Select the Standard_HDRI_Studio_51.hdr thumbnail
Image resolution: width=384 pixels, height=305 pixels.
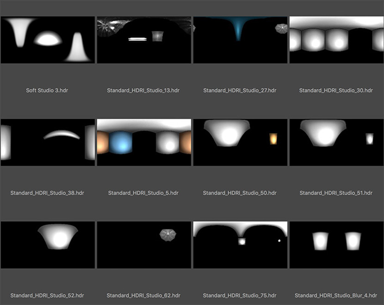337,142
